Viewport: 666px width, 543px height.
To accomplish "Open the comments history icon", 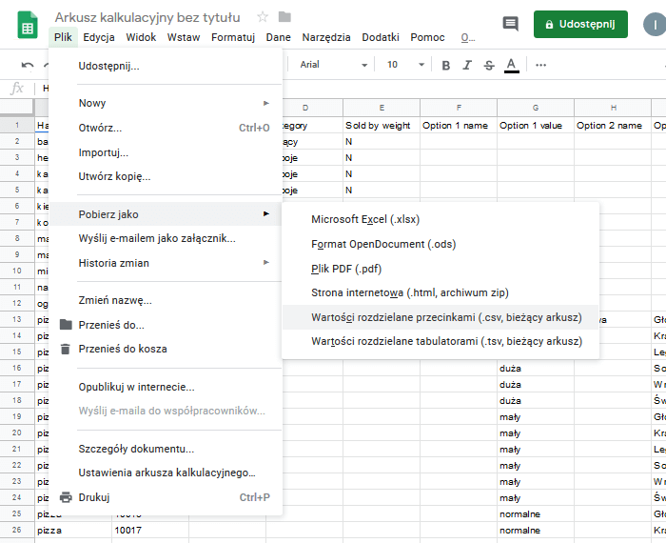I will [511, 25].
